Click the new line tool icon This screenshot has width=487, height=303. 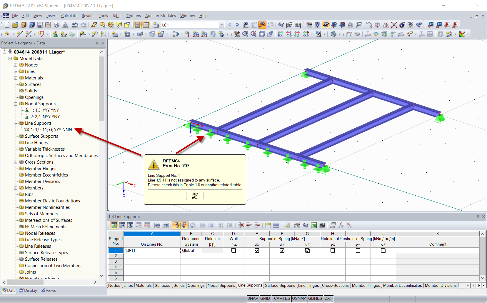click(19, 34)
